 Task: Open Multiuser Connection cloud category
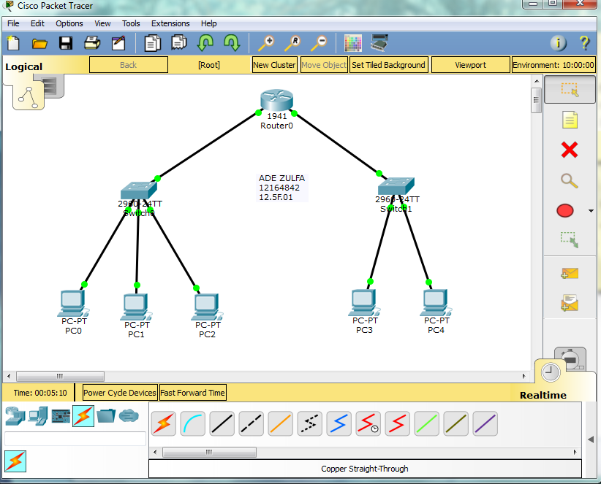(x=129, y=415)
